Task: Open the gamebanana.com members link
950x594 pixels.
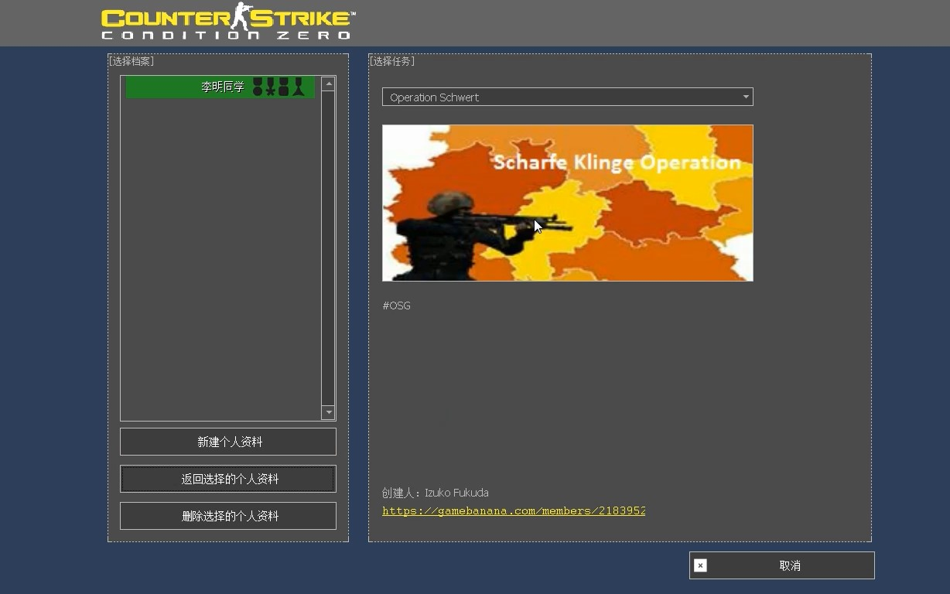Action: click(x=514, y=510)
